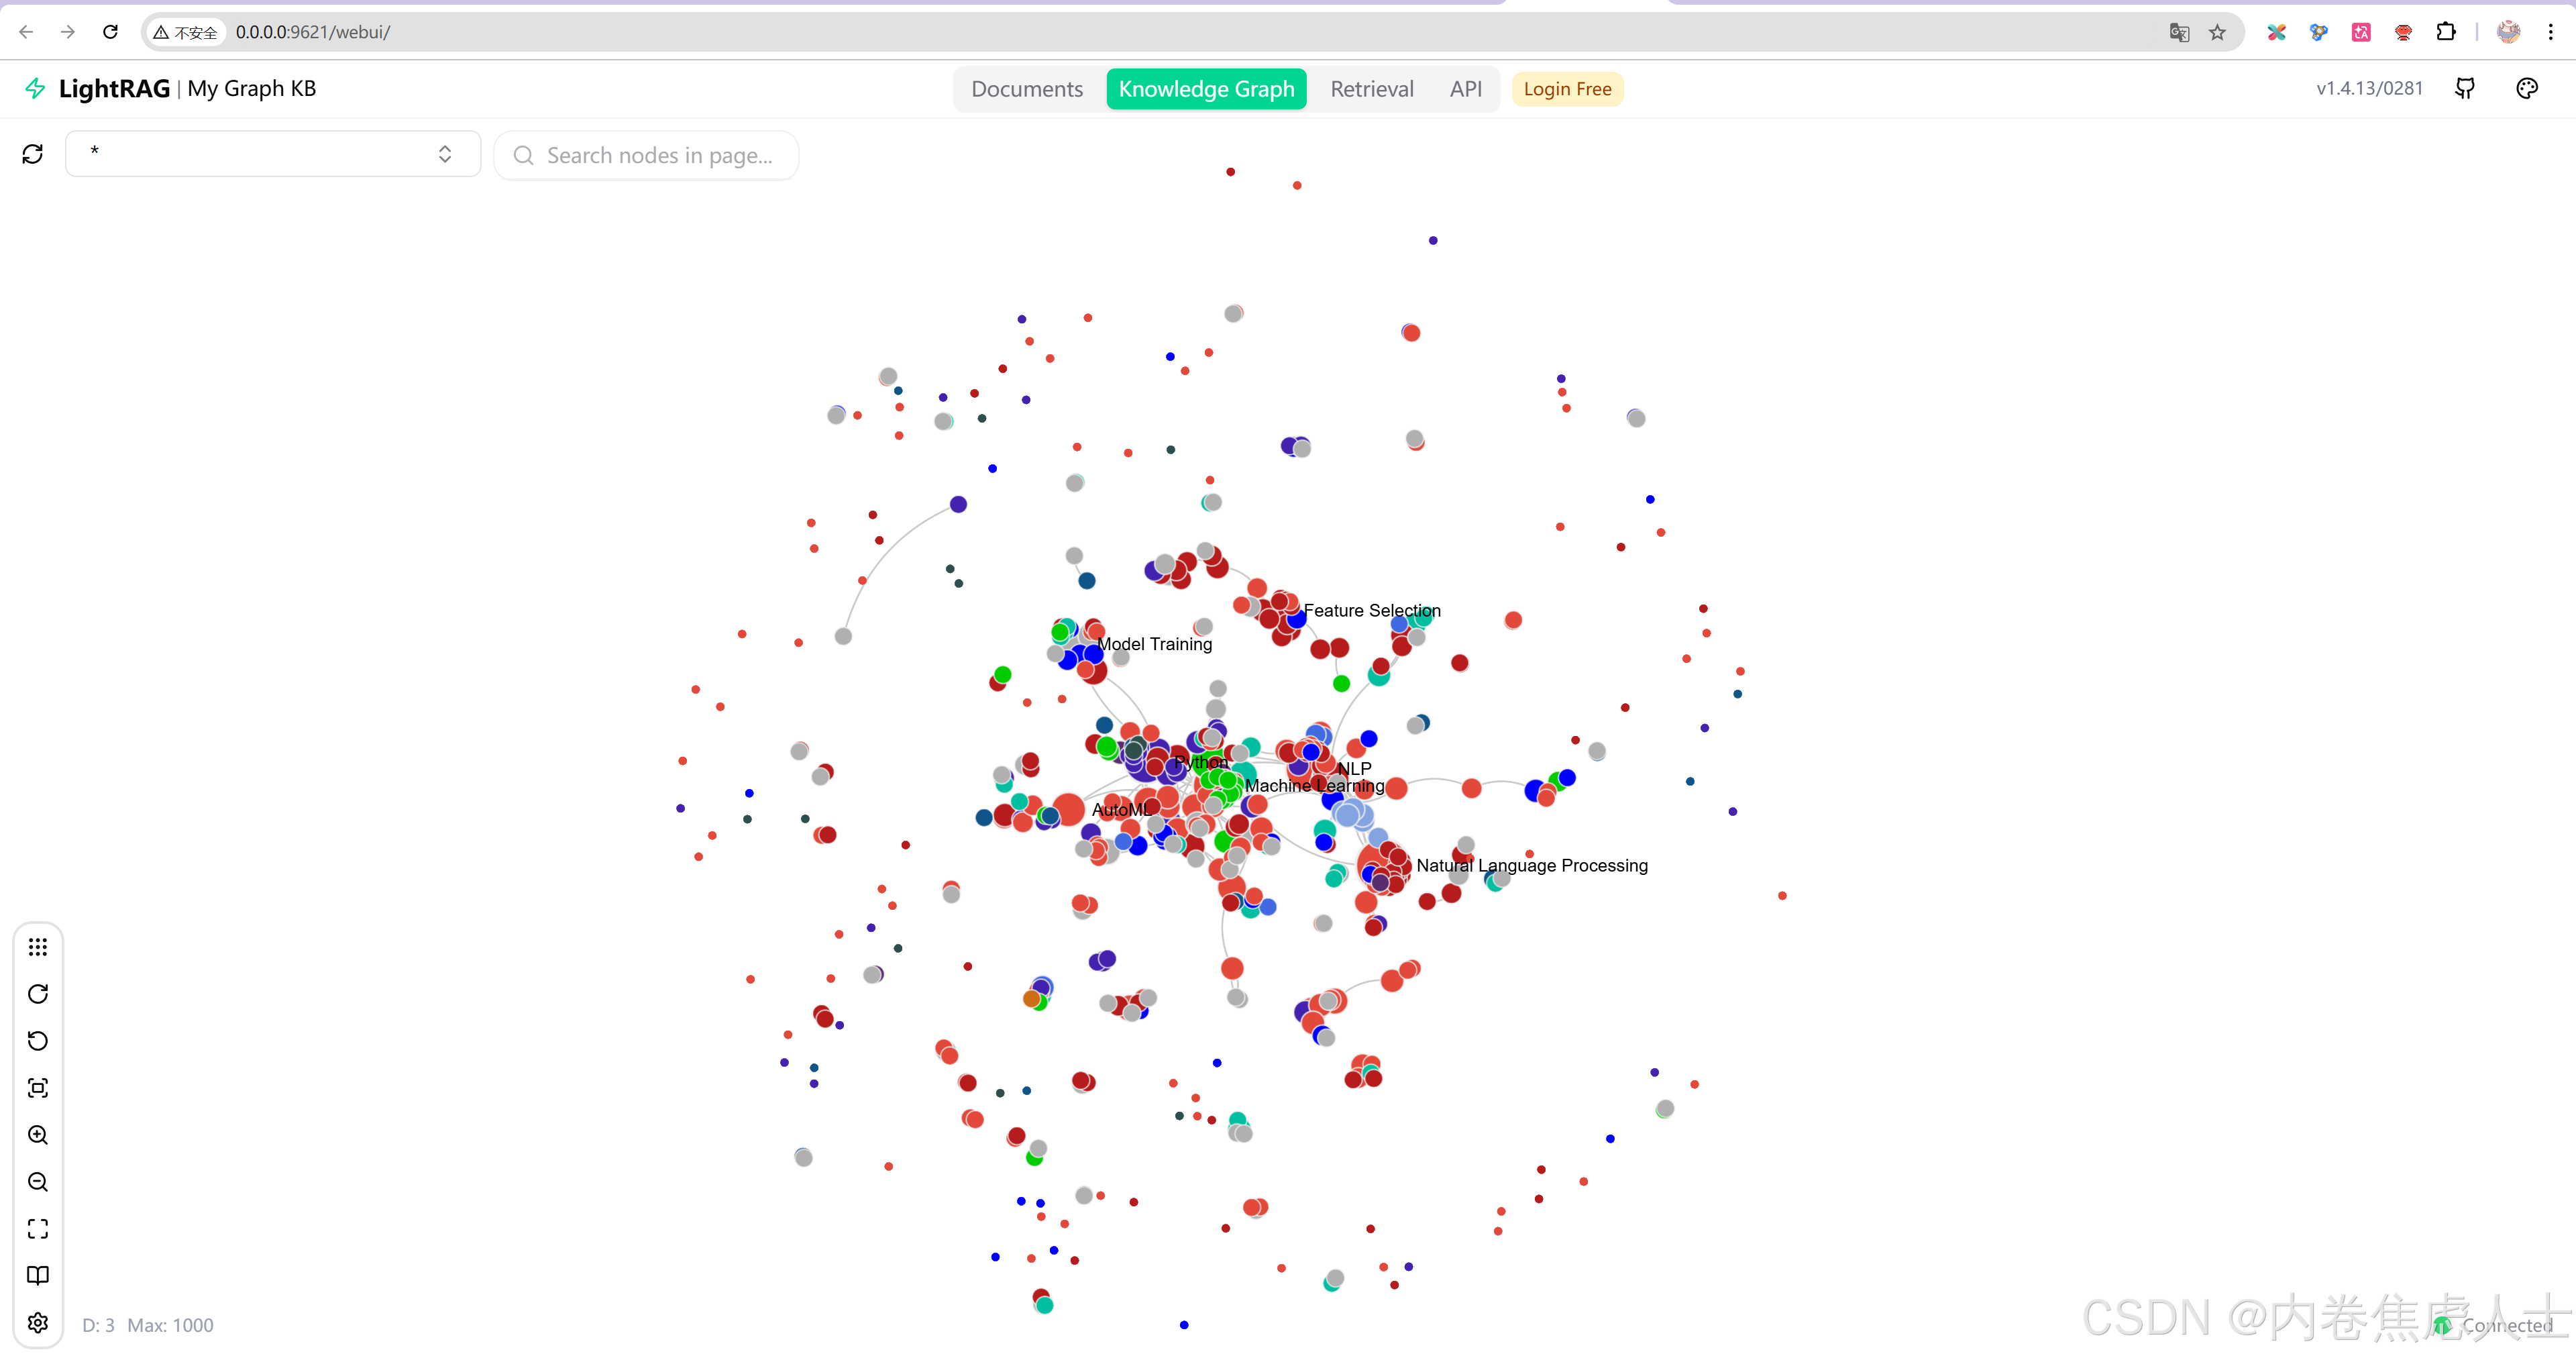2576x1360 pixels.
Task: Zoom out of the knowledge graph
Action: [x=38, y=1181]
